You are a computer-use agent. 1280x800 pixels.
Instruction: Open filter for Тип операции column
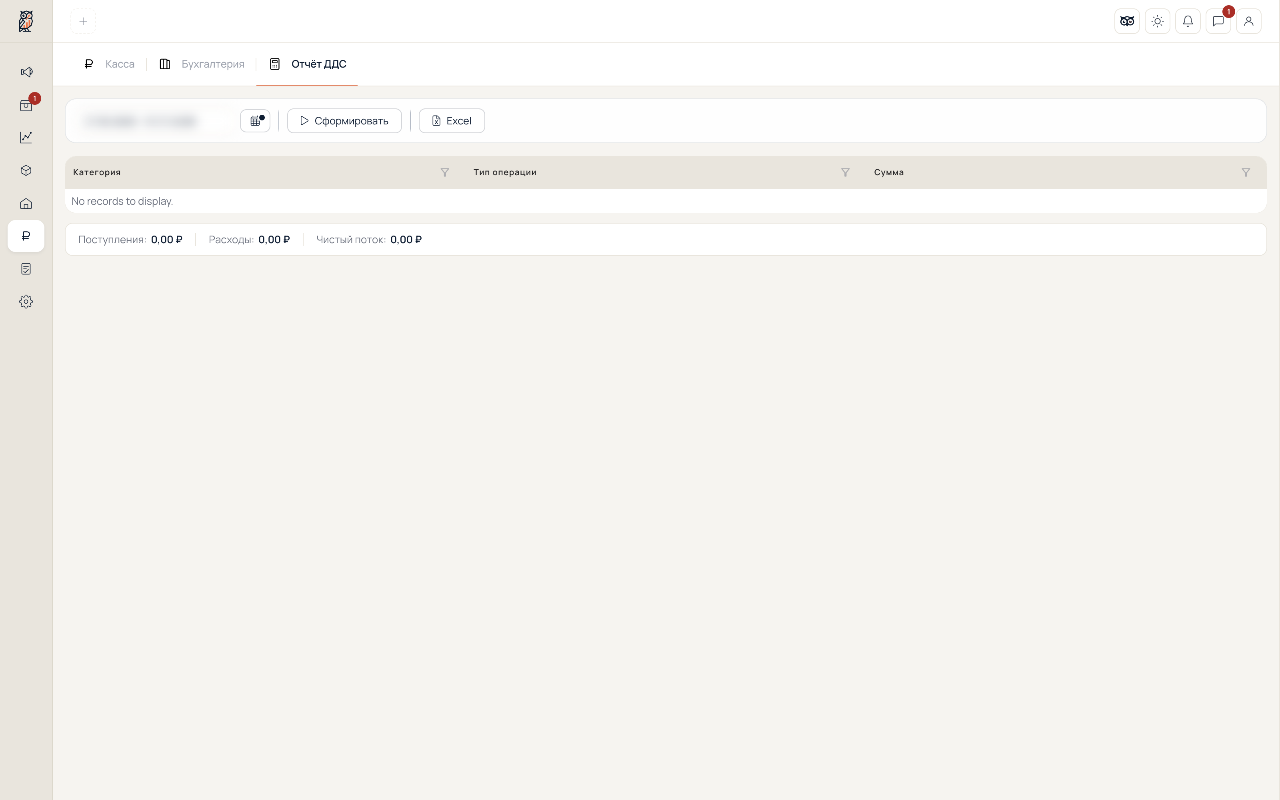(845, 172)
